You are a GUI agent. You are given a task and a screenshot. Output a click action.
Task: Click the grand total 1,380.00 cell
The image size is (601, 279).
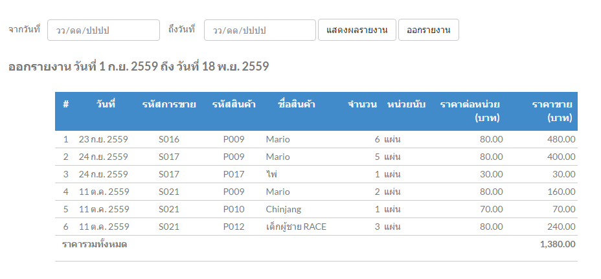pyautogui.click(x=557, y=244)
